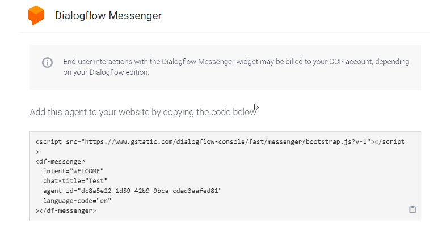
Task: Copy the embed code with clipboard icon
Action: pyautogui.click(x=412, y=209)
